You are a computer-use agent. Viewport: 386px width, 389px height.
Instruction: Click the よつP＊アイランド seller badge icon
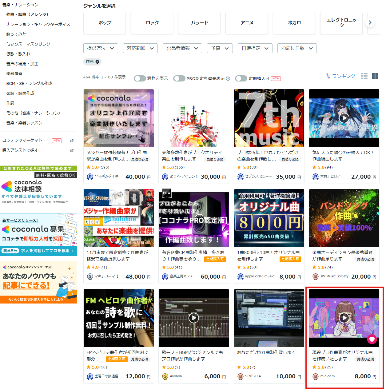[x=165, y=177]
